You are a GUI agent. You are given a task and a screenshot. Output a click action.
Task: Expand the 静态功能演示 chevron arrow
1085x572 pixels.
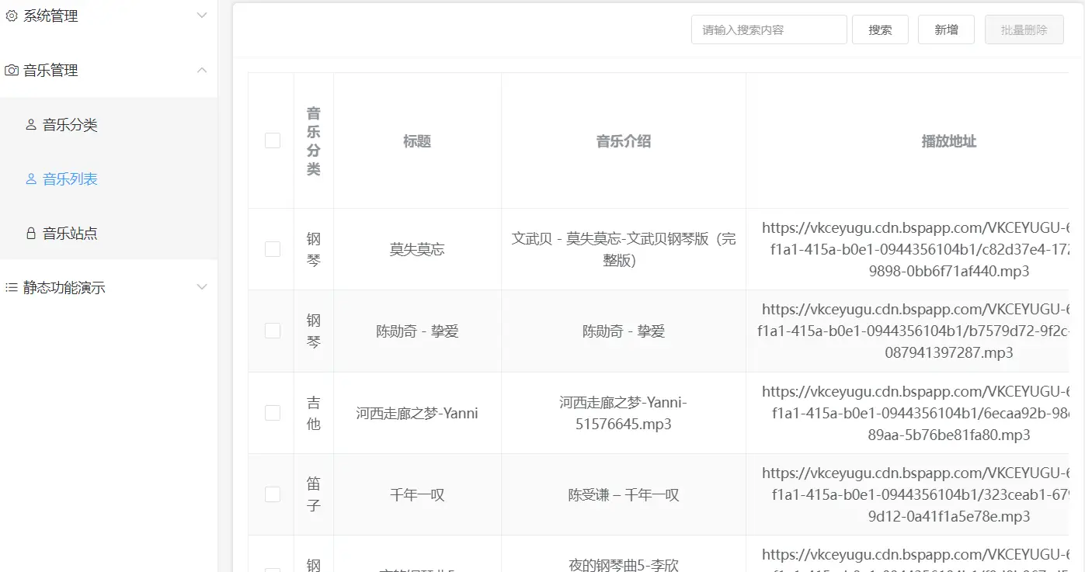tap(202, 288)
